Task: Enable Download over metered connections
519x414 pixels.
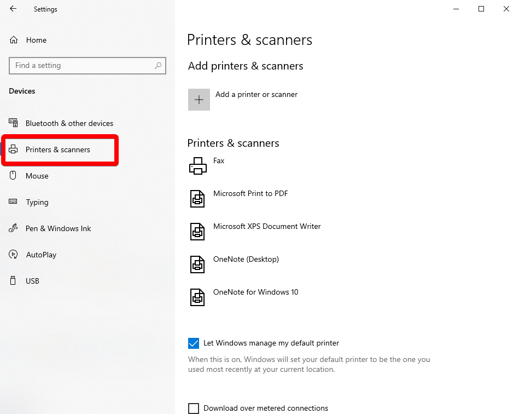Action: pos(193,408)
